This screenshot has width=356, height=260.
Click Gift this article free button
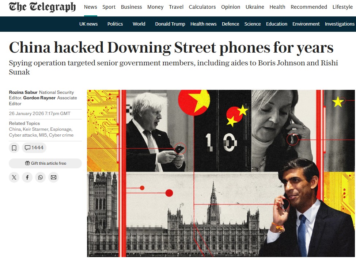tap(45, 163)
